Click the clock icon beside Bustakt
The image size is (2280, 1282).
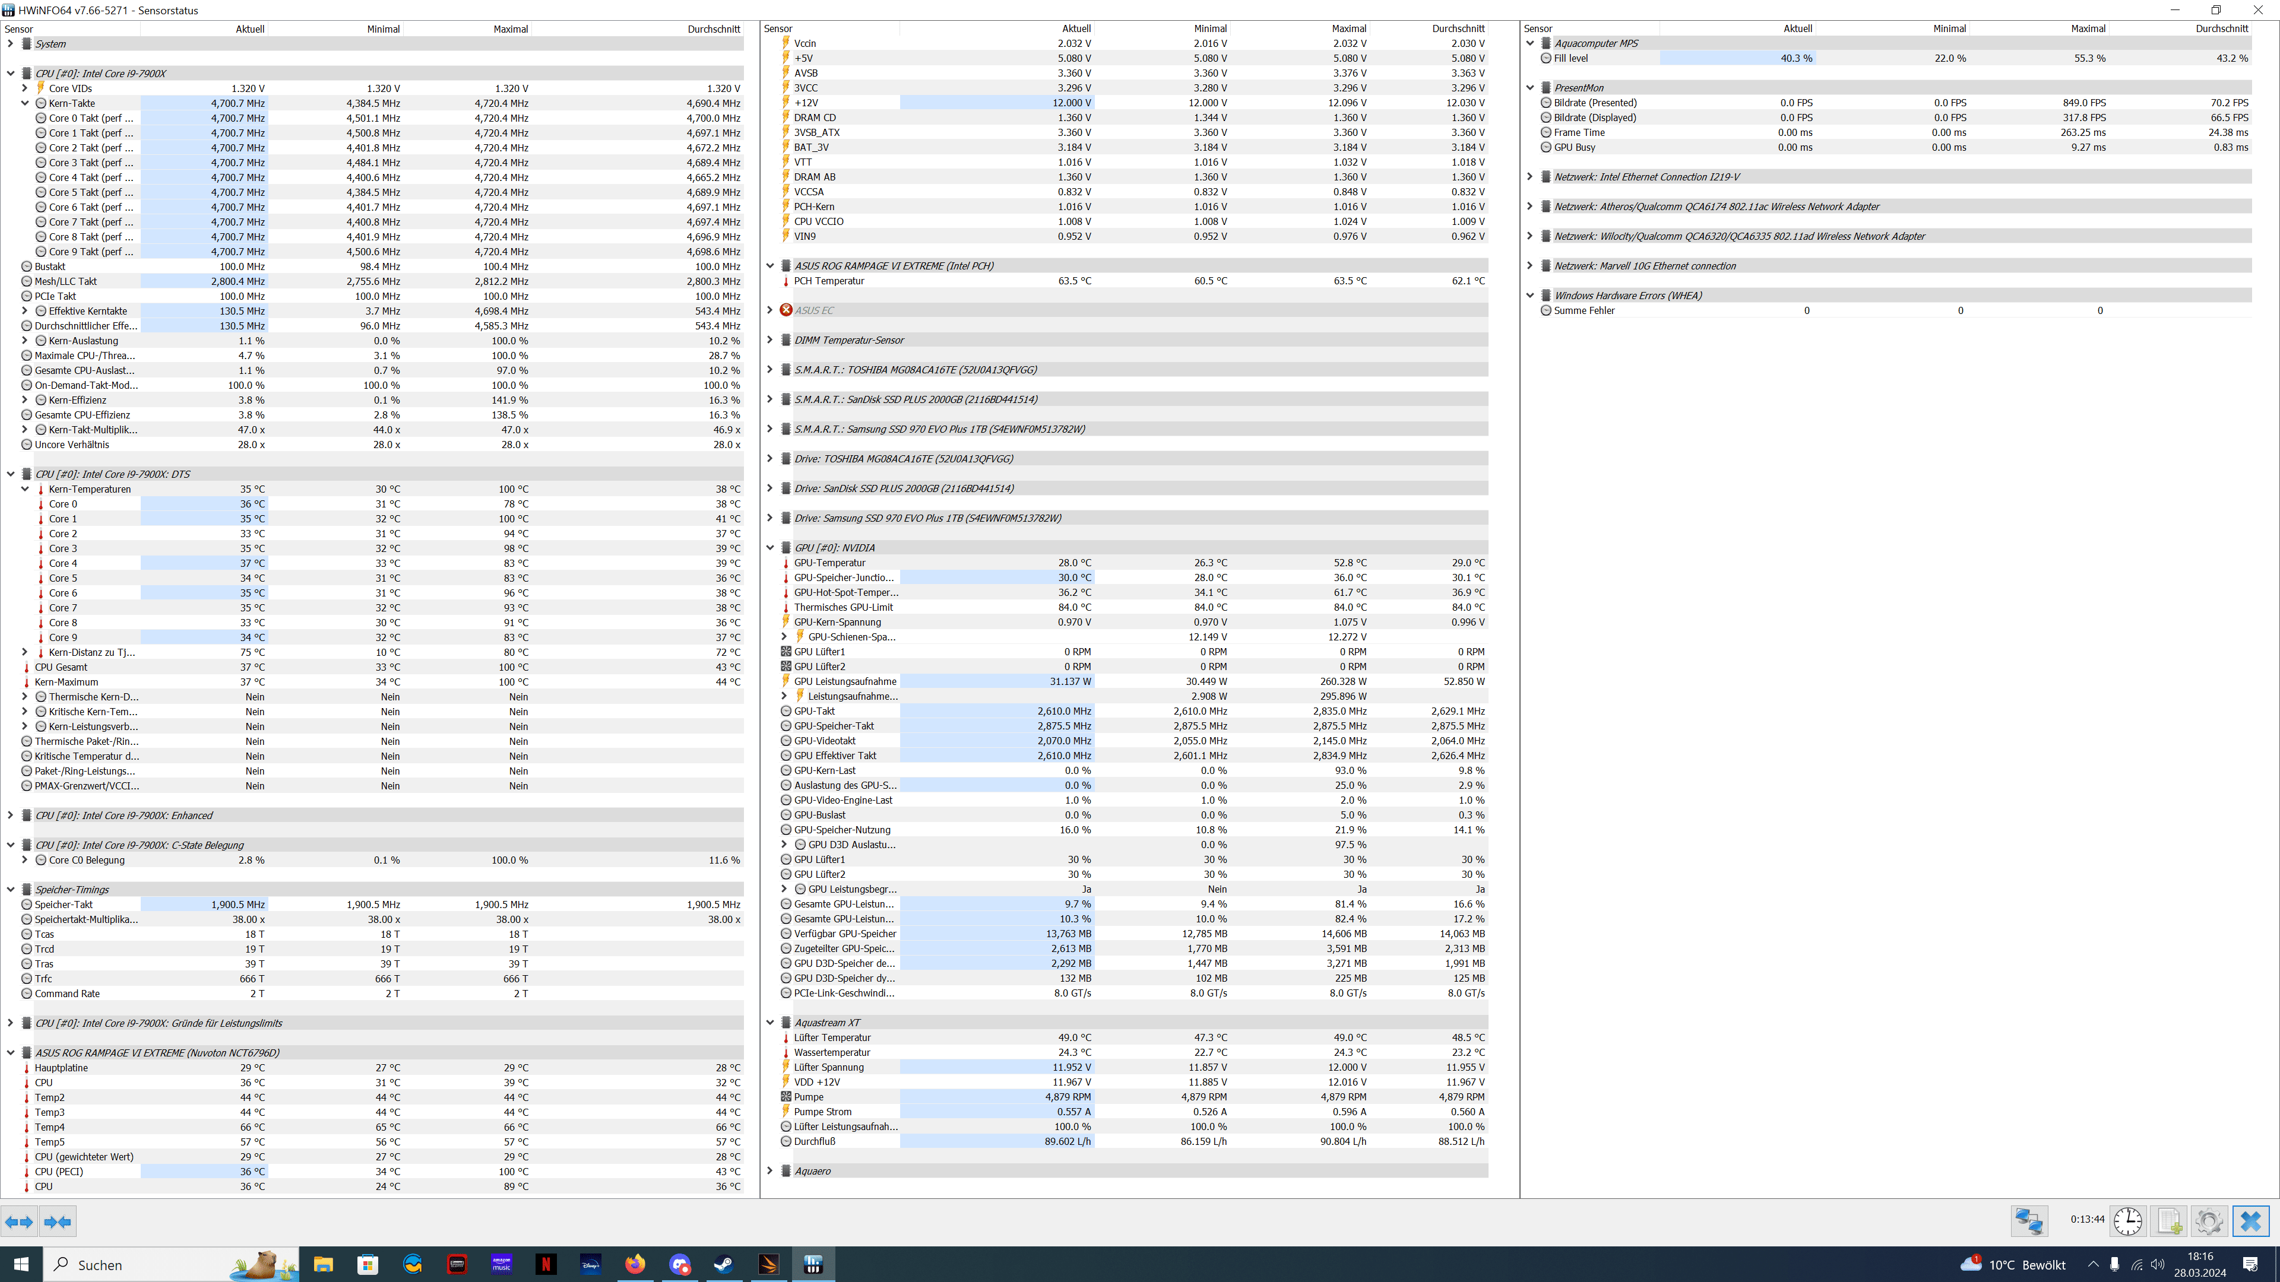click(27, 266)
